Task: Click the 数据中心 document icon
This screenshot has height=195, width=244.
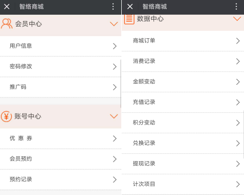Action: coord(129,19)
